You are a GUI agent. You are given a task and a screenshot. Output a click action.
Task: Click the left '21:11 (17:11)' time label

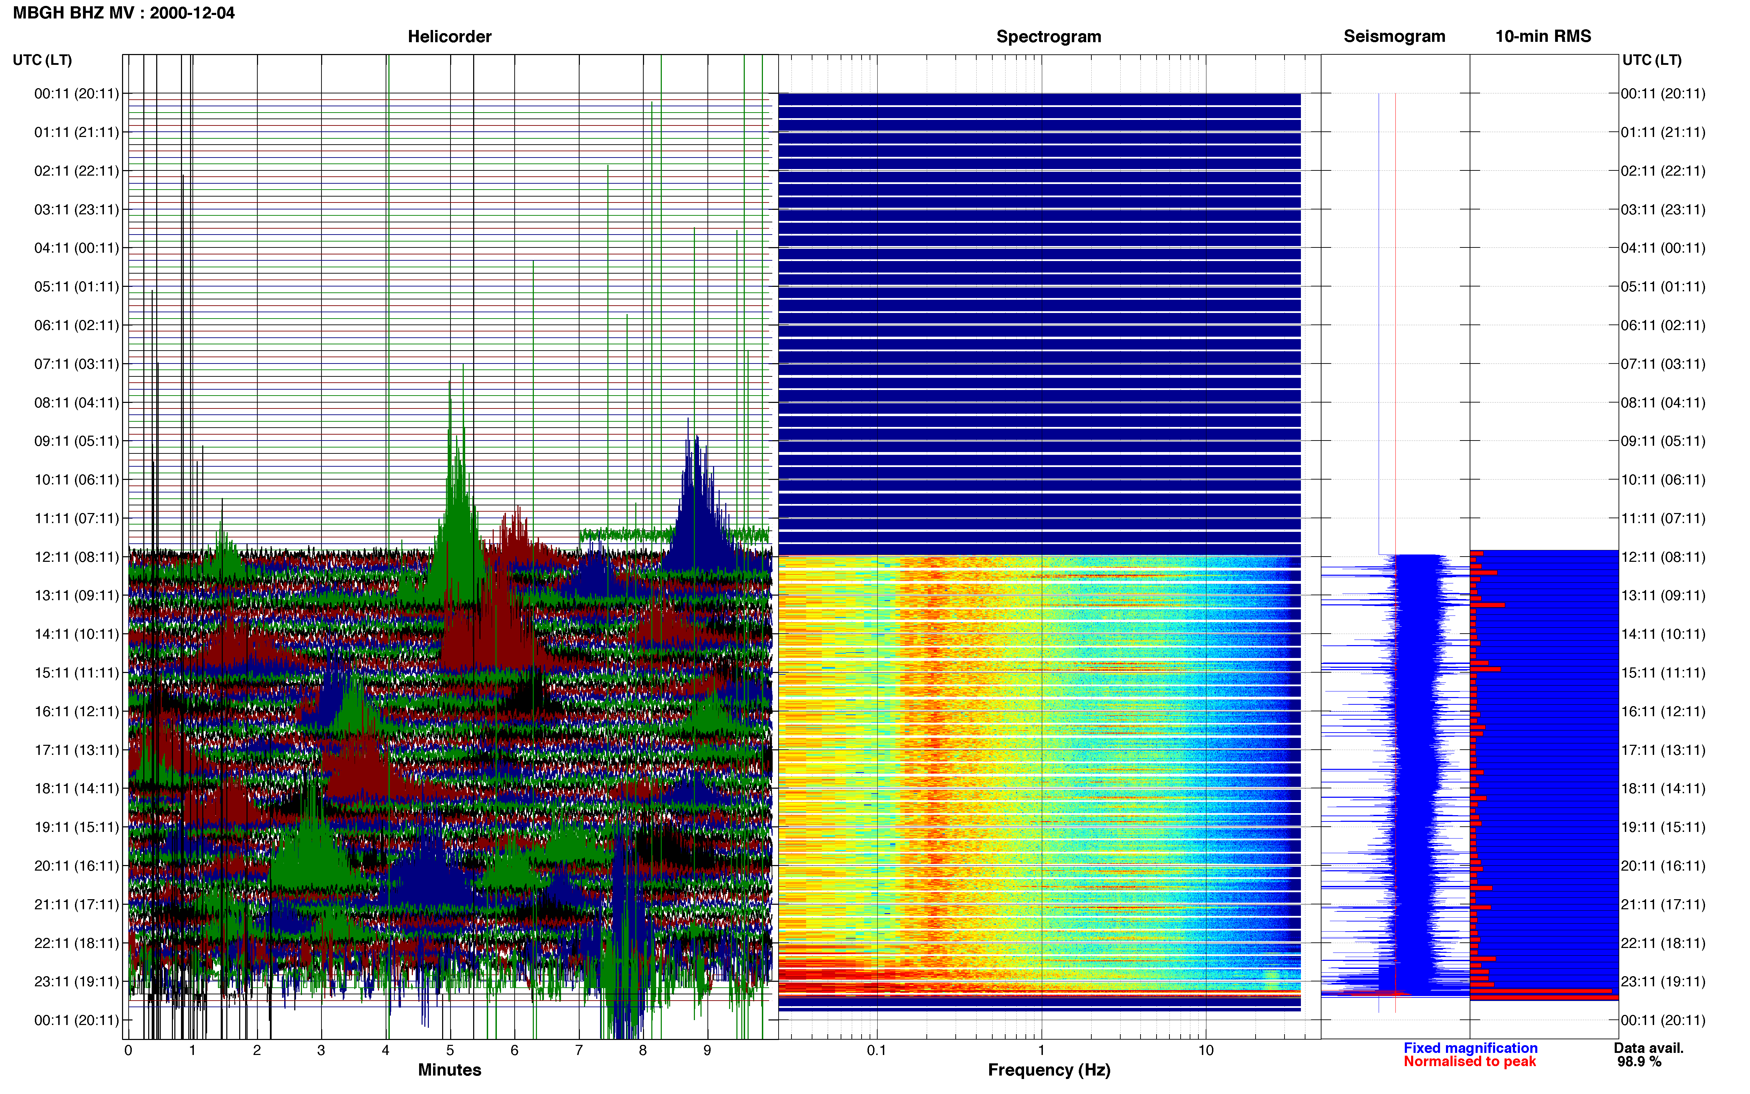click(77, 904)
